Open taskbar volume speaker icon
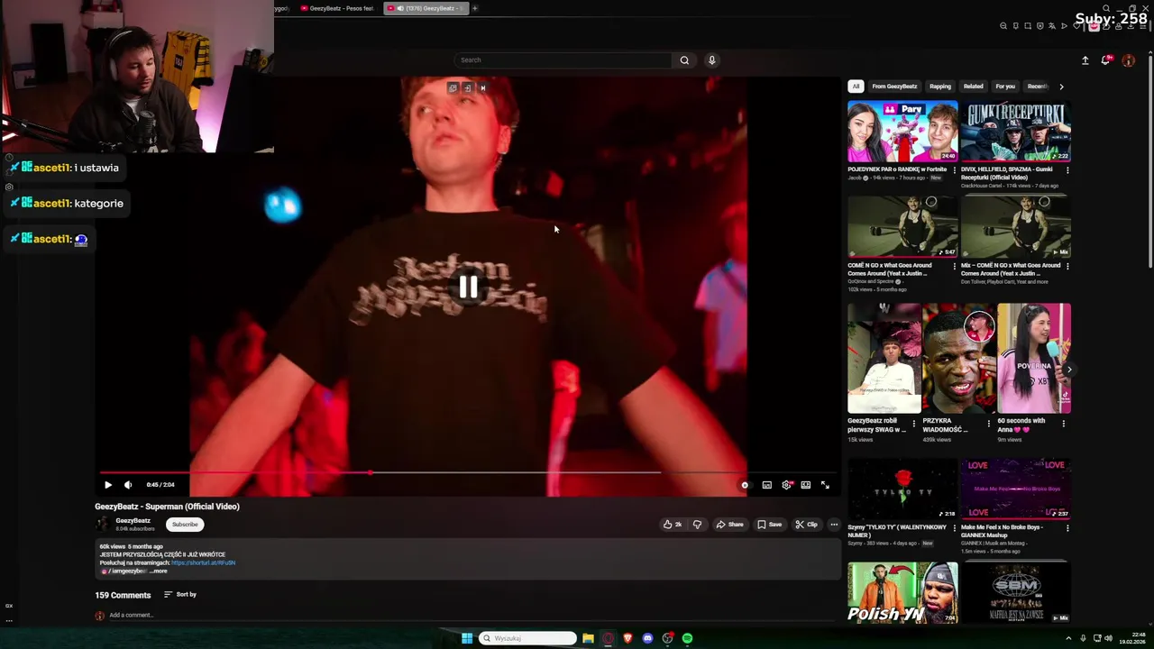The image size is (1154, 649). click(1108, 638)
